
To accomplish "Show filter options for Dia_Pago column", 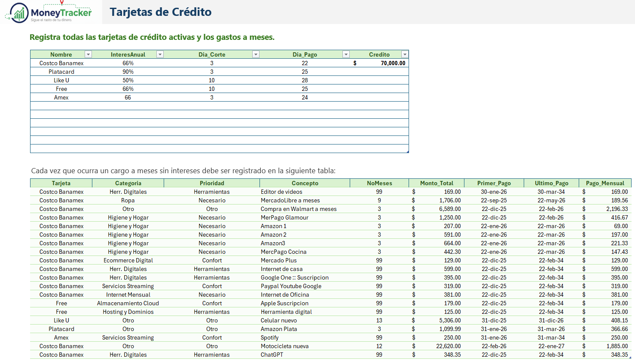I will click(x=346, y=54).
